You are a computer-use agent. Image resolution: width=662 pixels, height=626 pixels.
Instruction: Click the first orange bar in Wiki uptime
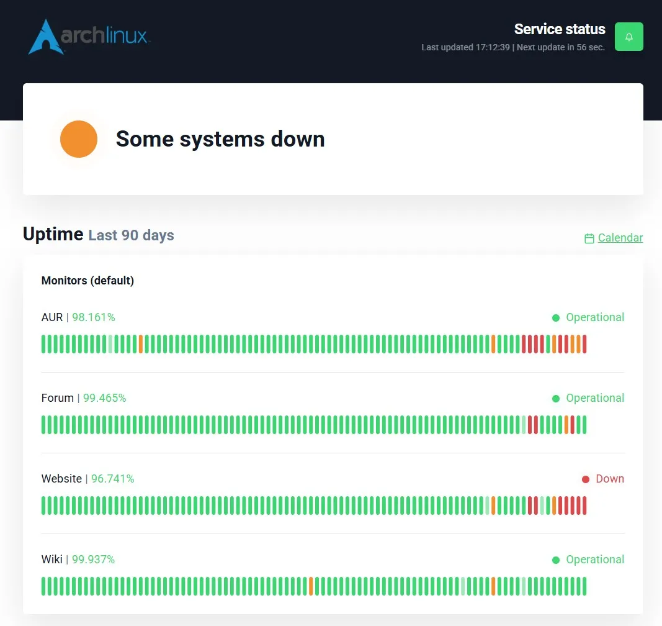311,586
